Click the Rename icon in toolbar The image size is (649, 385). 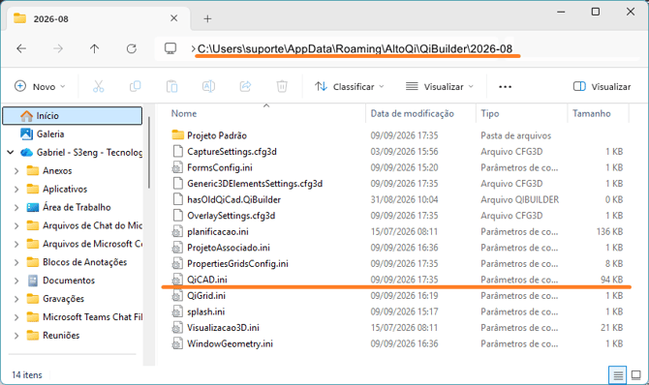tap(208, 86)
